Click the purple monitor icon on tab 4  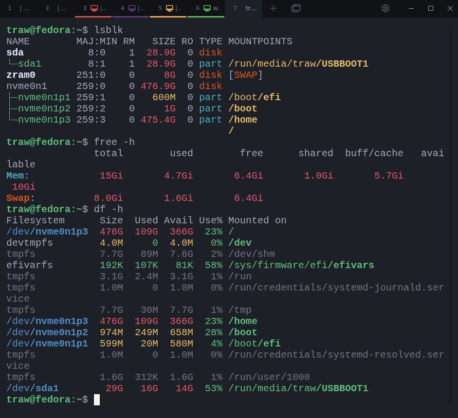point(132,8)
